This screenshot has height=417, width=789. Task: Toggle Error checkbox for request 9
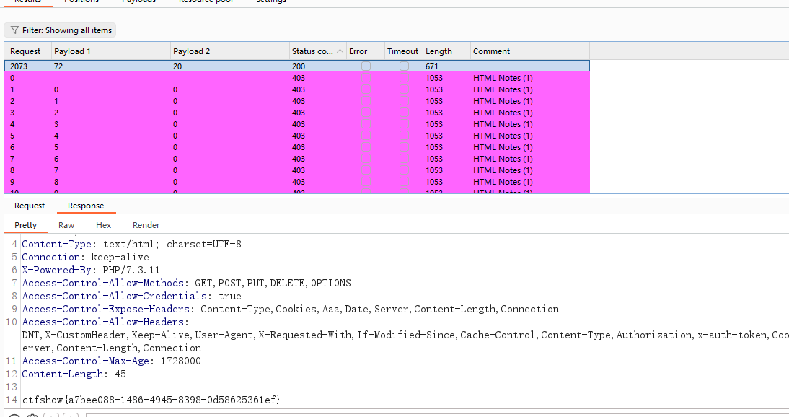[x=366, y=182]
